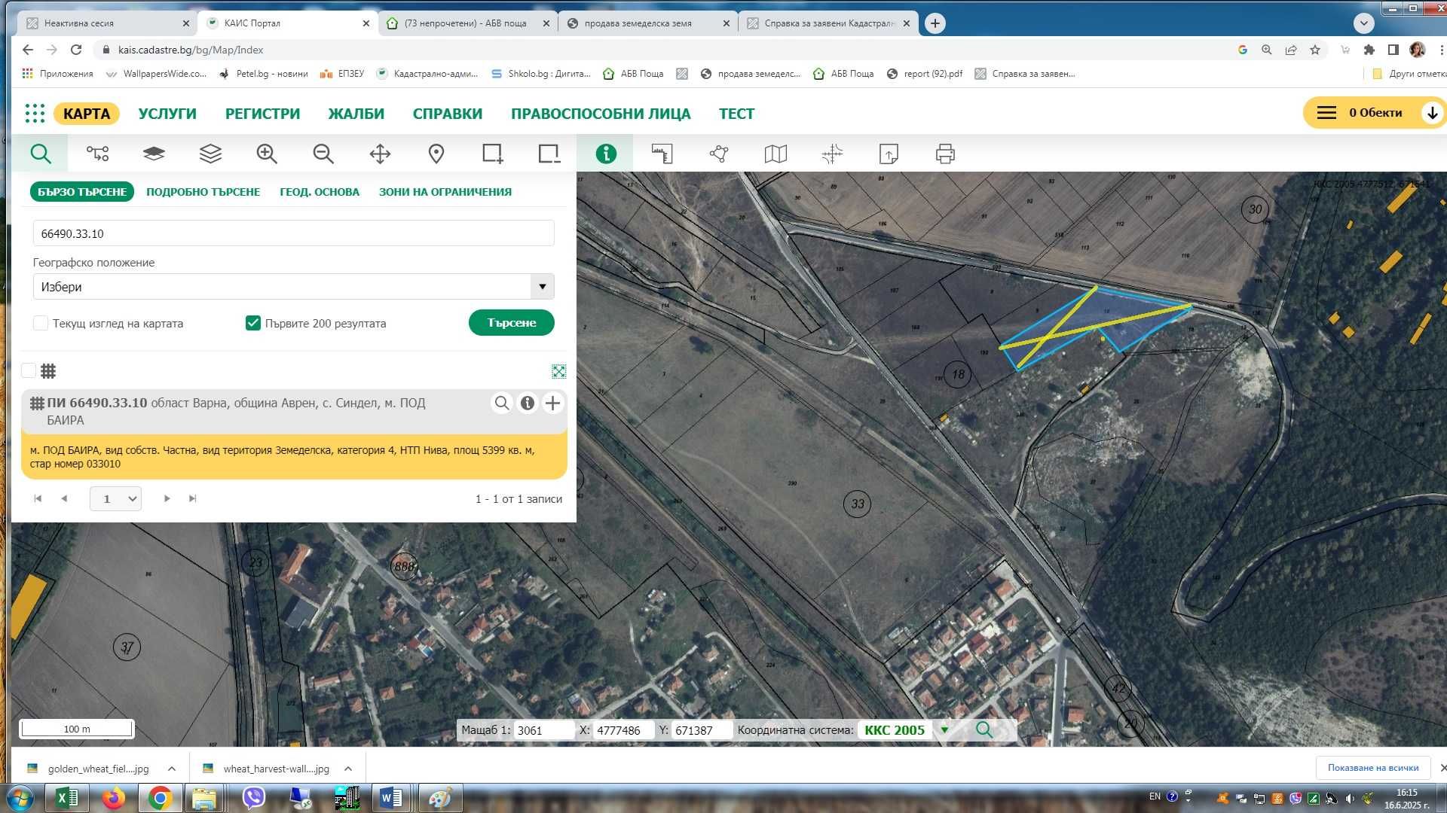This screenshot has height=813, width=1447.
Task: Open the '0 Обекти' objects button
Action: point(1374,113)
